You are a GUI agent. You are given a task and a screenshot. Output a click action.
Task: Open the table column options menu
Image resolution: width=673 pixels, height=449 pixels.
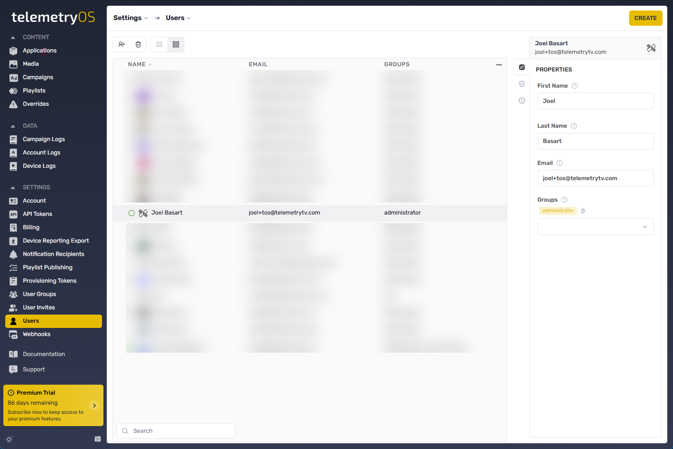[x=499, y=64]
